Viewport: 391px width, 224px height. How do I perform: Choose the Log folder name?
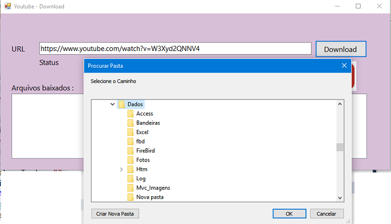[141, 179]
